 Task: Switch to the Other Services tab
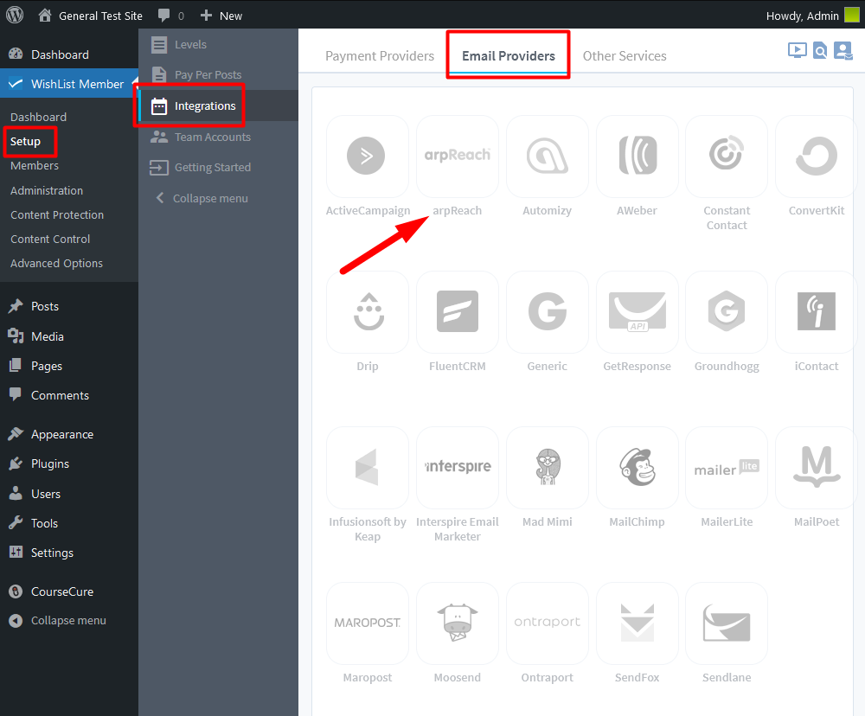coord(625,55)
